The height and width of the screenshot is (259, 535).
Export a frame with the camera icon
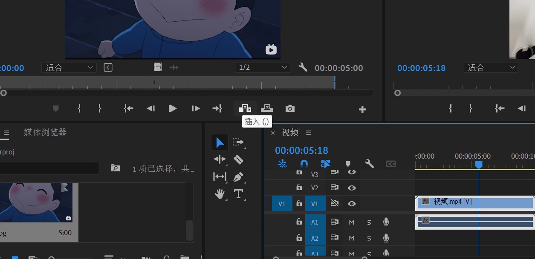[x=290, y=108]
